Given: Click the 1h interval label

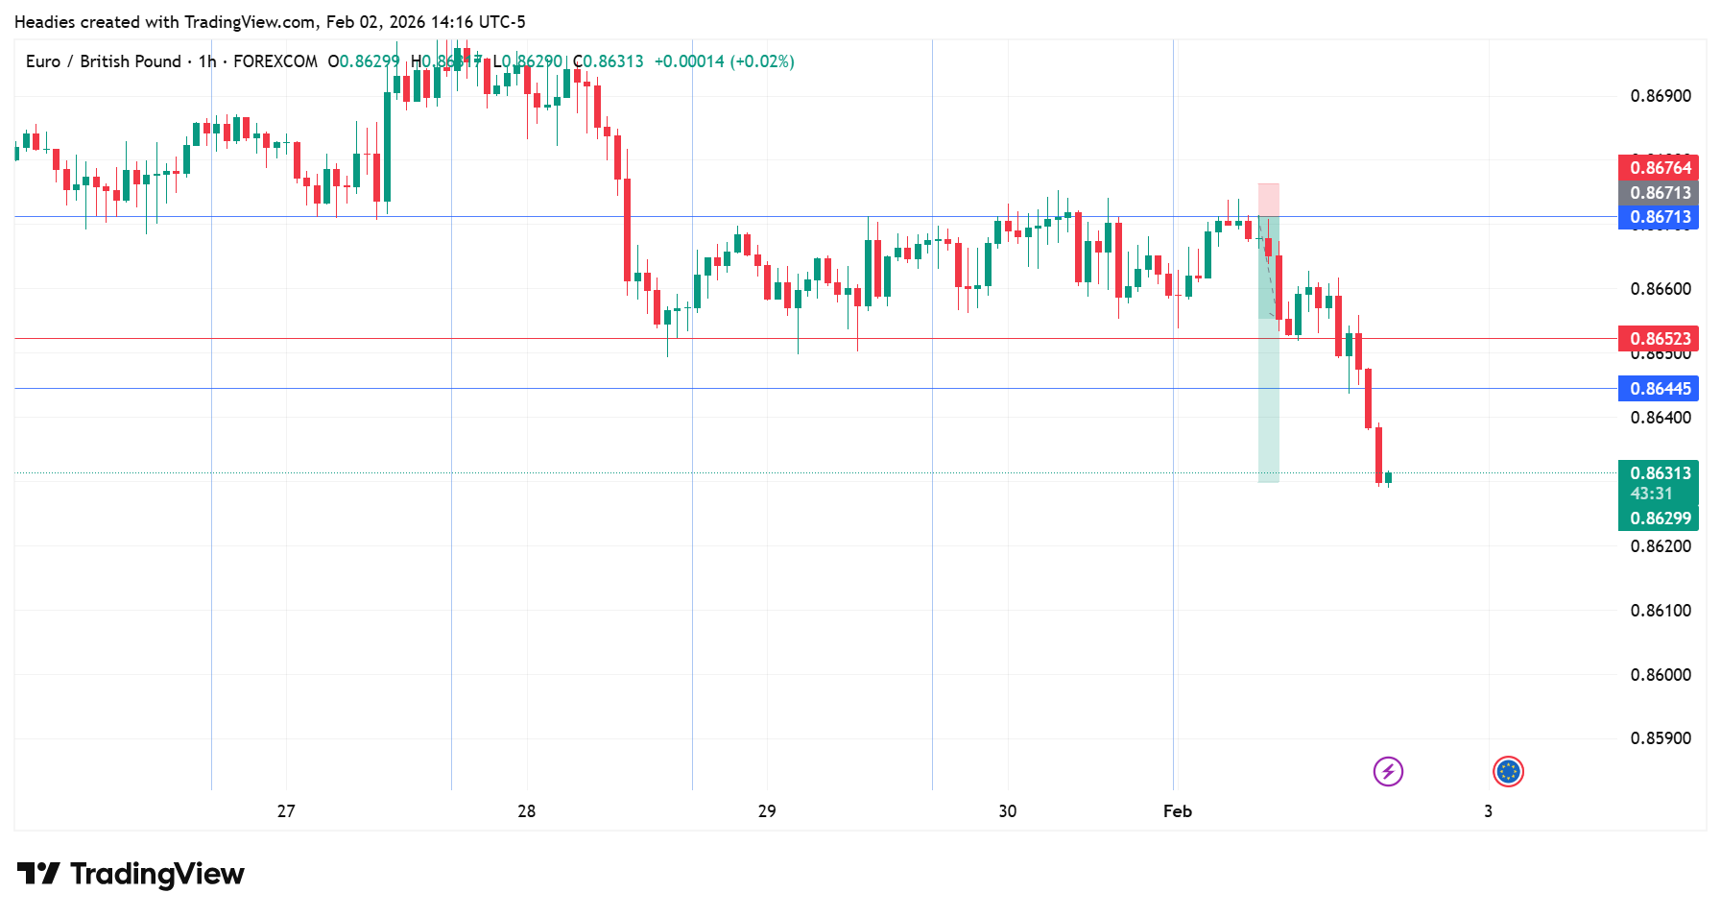Looking at the screenshot, I should click(x=207, y=61).
